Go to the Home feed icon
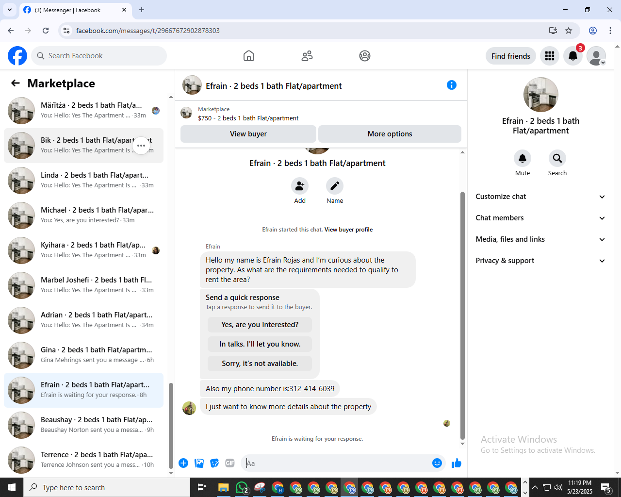Screen dimensions: 621x497 249,56
